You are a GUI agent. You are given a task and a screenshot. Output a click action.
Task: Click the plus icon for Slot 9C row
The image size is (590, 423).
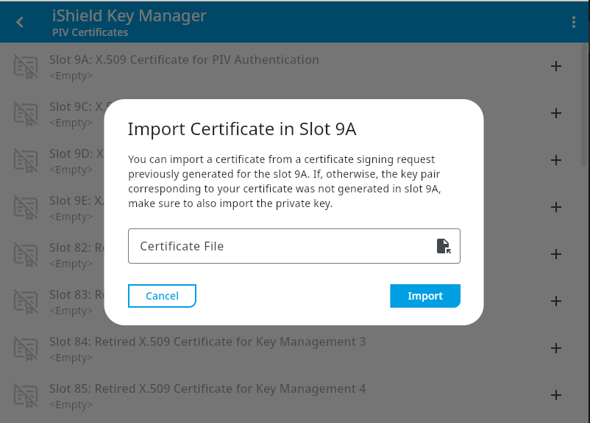(556, 113)
